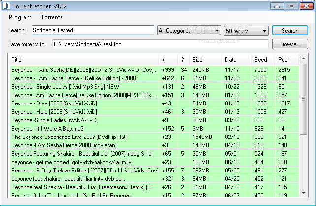Expand the All Categories dropdown
Screen dimensions: 316x206
tap(189, 31)
